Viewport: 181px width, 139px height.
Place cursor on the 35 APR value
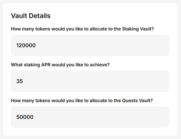click(20, 81)
